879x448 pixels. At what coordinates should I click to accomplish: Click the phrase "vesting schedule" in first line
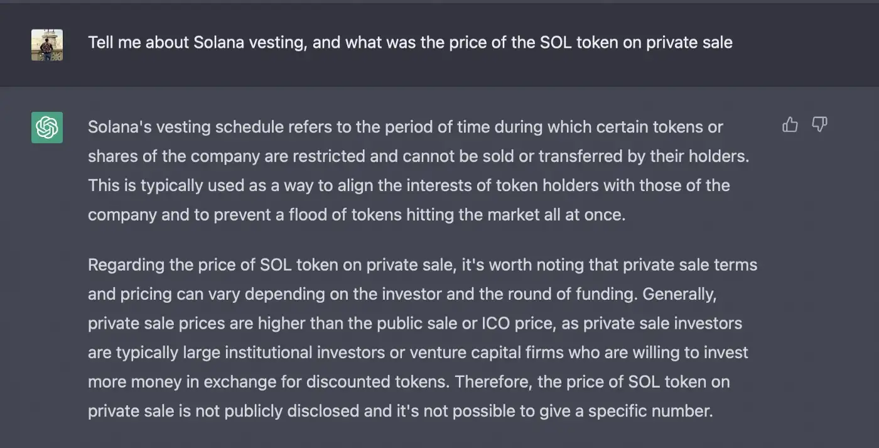220,128
